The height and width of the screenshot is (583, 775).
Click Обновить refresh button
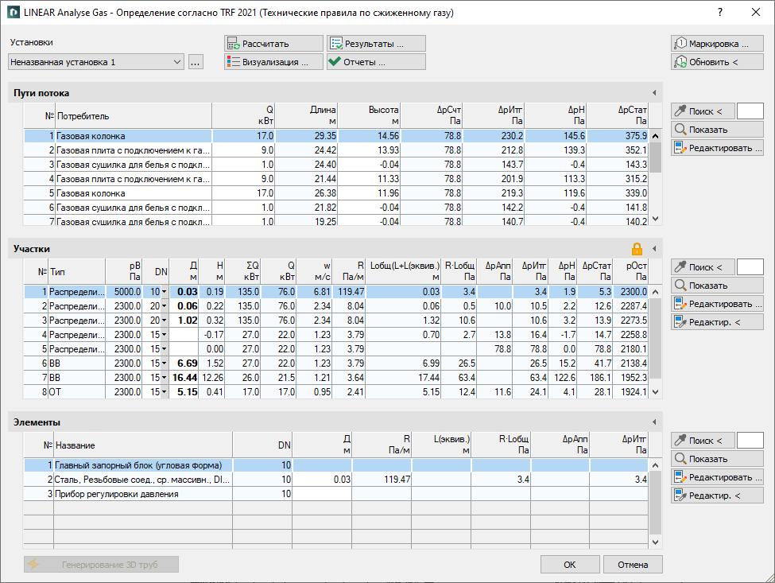pos(717,62)
